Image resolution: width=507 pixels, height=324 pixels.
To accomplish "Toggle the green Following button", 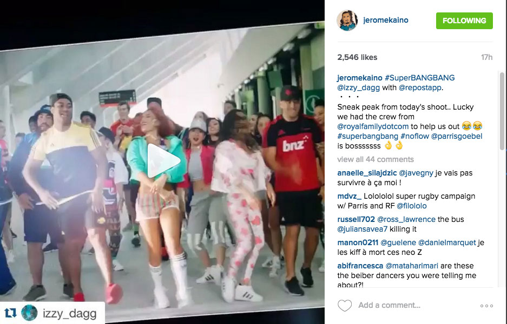I will click(x=464, y=21).
